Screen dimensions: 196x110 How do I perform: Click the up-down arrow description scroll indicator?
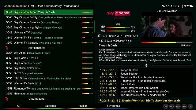click(x=146, y=65)
